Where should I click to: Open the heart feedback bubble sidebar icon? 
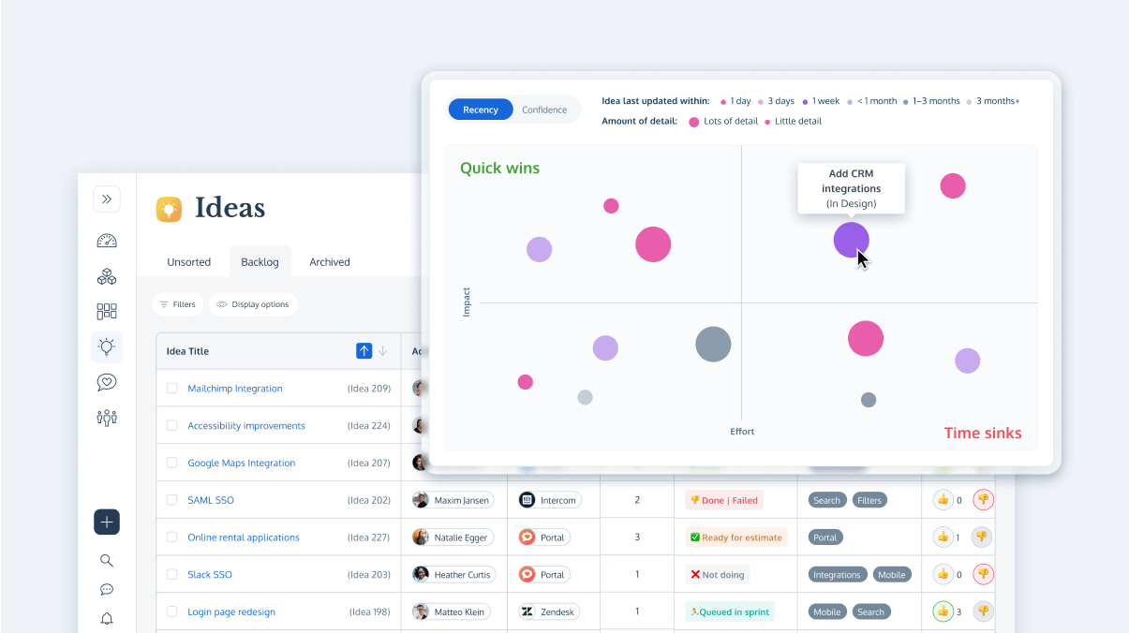pos(107,382)
